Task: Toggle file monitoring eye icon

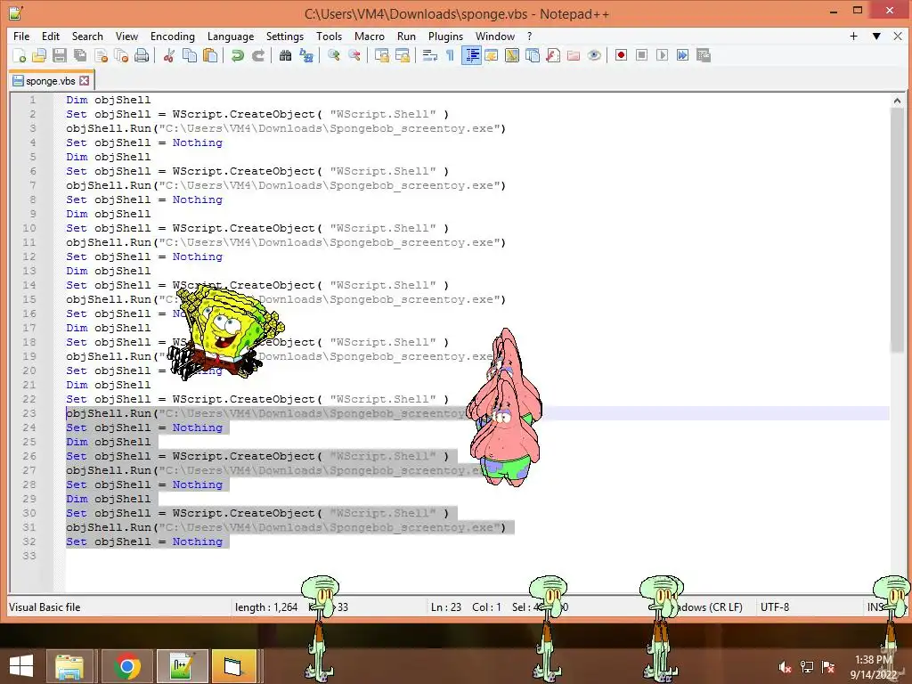Action: (x=594, y=55)
